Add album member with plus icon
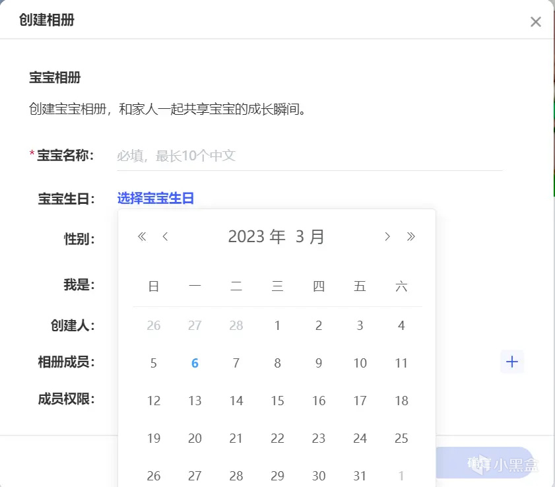 [x=512, y=362]
